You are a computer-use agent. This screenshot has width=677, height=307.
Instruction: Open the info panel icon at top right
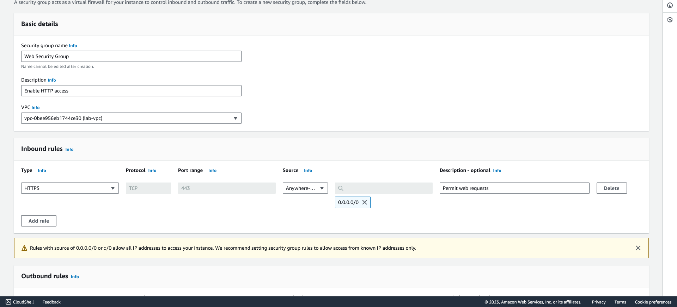pyautogui.click(x=670, y=5)
